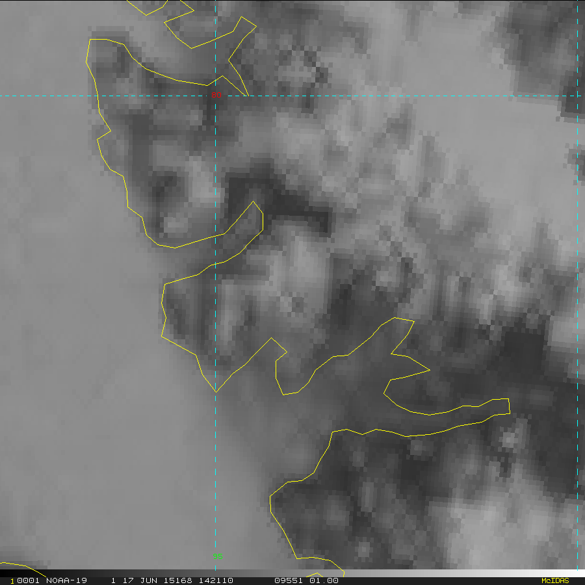Click the cyan dashed line at right edge
Viewport: 585px width, 585px height.
tap(577, 292)
